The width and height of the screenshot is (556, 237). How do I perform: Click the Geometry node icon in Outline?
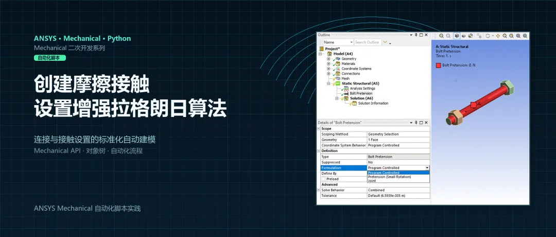[x=338, y=59]
